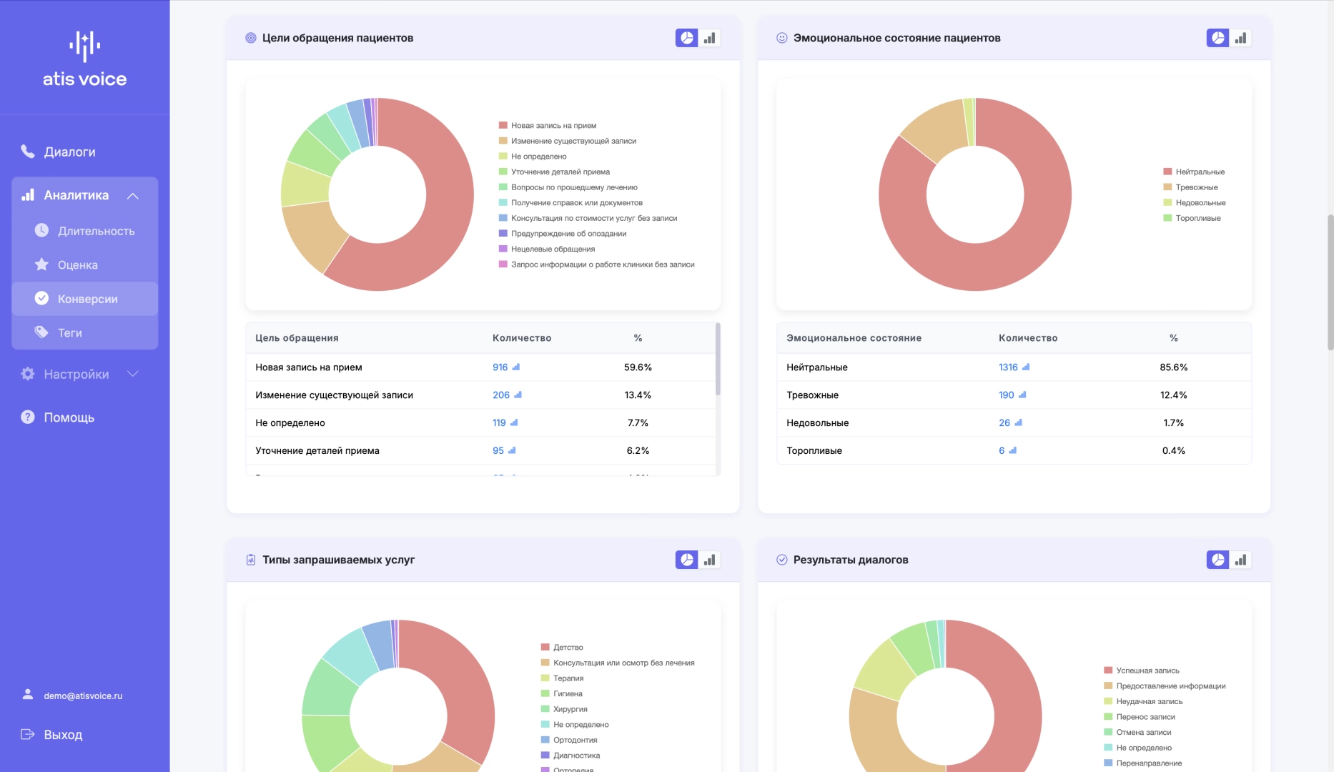Open the Настройки menu item
The height and width of the screenshot is (772, 1334).
tap(76, 374)
